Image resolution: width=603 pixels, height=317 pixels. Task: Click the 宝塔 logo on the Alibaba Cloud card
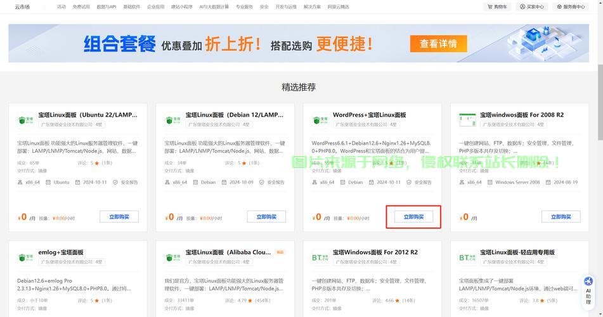pos(173,257)
